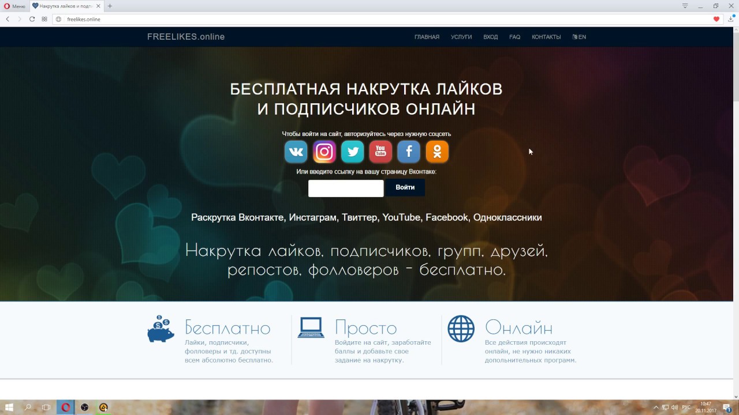The image size is (739, 415).
Task: Open the Opera Меню button
Action: 14,6
